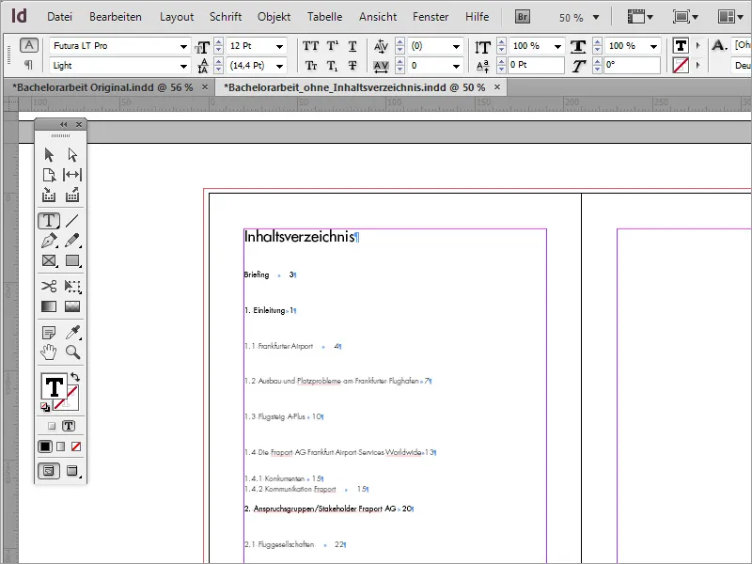752x564 pixels.
Task: Select the Gradient Swatch tool
Action: coord(49,306)
